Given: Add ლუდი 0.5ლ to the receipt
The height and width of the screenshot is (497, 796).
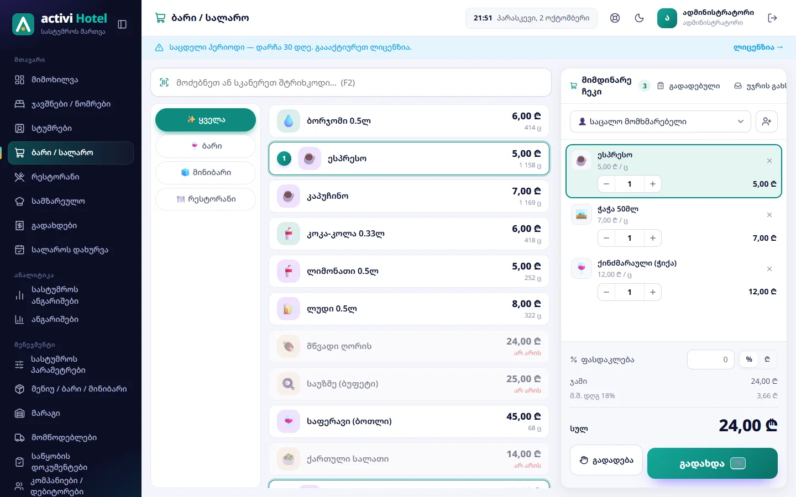Looking at the screenshot, I should (x=409, y=309).
